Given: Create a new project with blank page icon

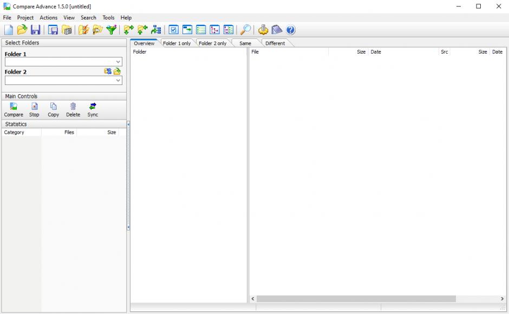Looking at the screenshot, I should click(x=9, y=30).
